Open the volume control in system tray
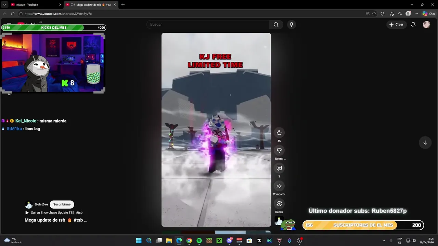 pos(414,241)
